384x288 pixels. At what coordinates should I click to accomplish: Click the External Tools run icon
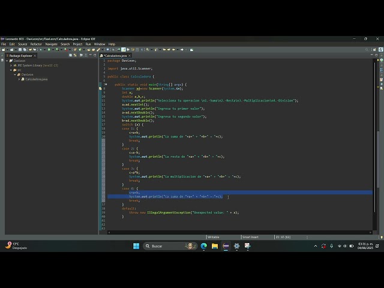pyautogui.click(x=65, y=50)
